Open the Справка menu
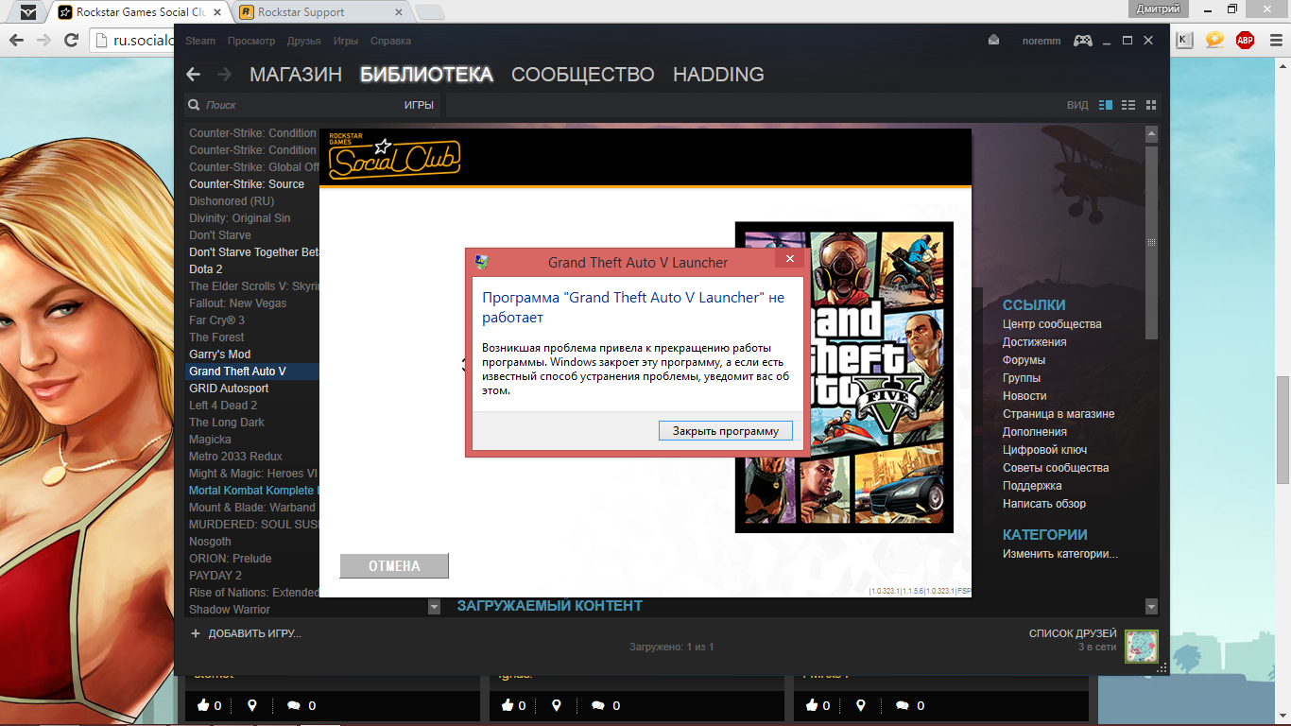Screen dimensions: 1291x726 [x=390, y=41]
